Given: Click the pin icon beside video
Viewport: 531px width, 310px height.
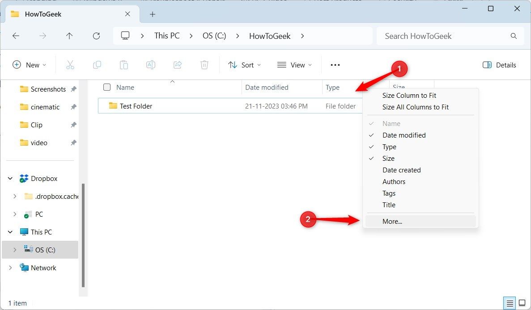Looking at the screenshot, I should pyautogui.click(x=73, y=142).
